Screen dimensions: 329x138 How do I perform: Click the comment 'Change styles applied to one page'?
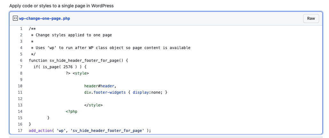(74, 35)
